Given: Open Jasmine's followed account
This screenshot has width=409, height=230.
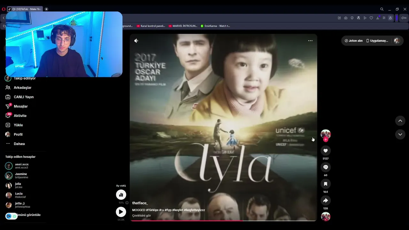Looking at the screenshot, I should (x=17, y=176).
